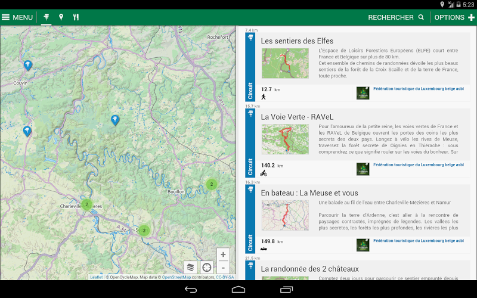The width and height of the screenshot is (477, 298).
Task: Open the Leaflet attribution link
Action: coord(96,277)
